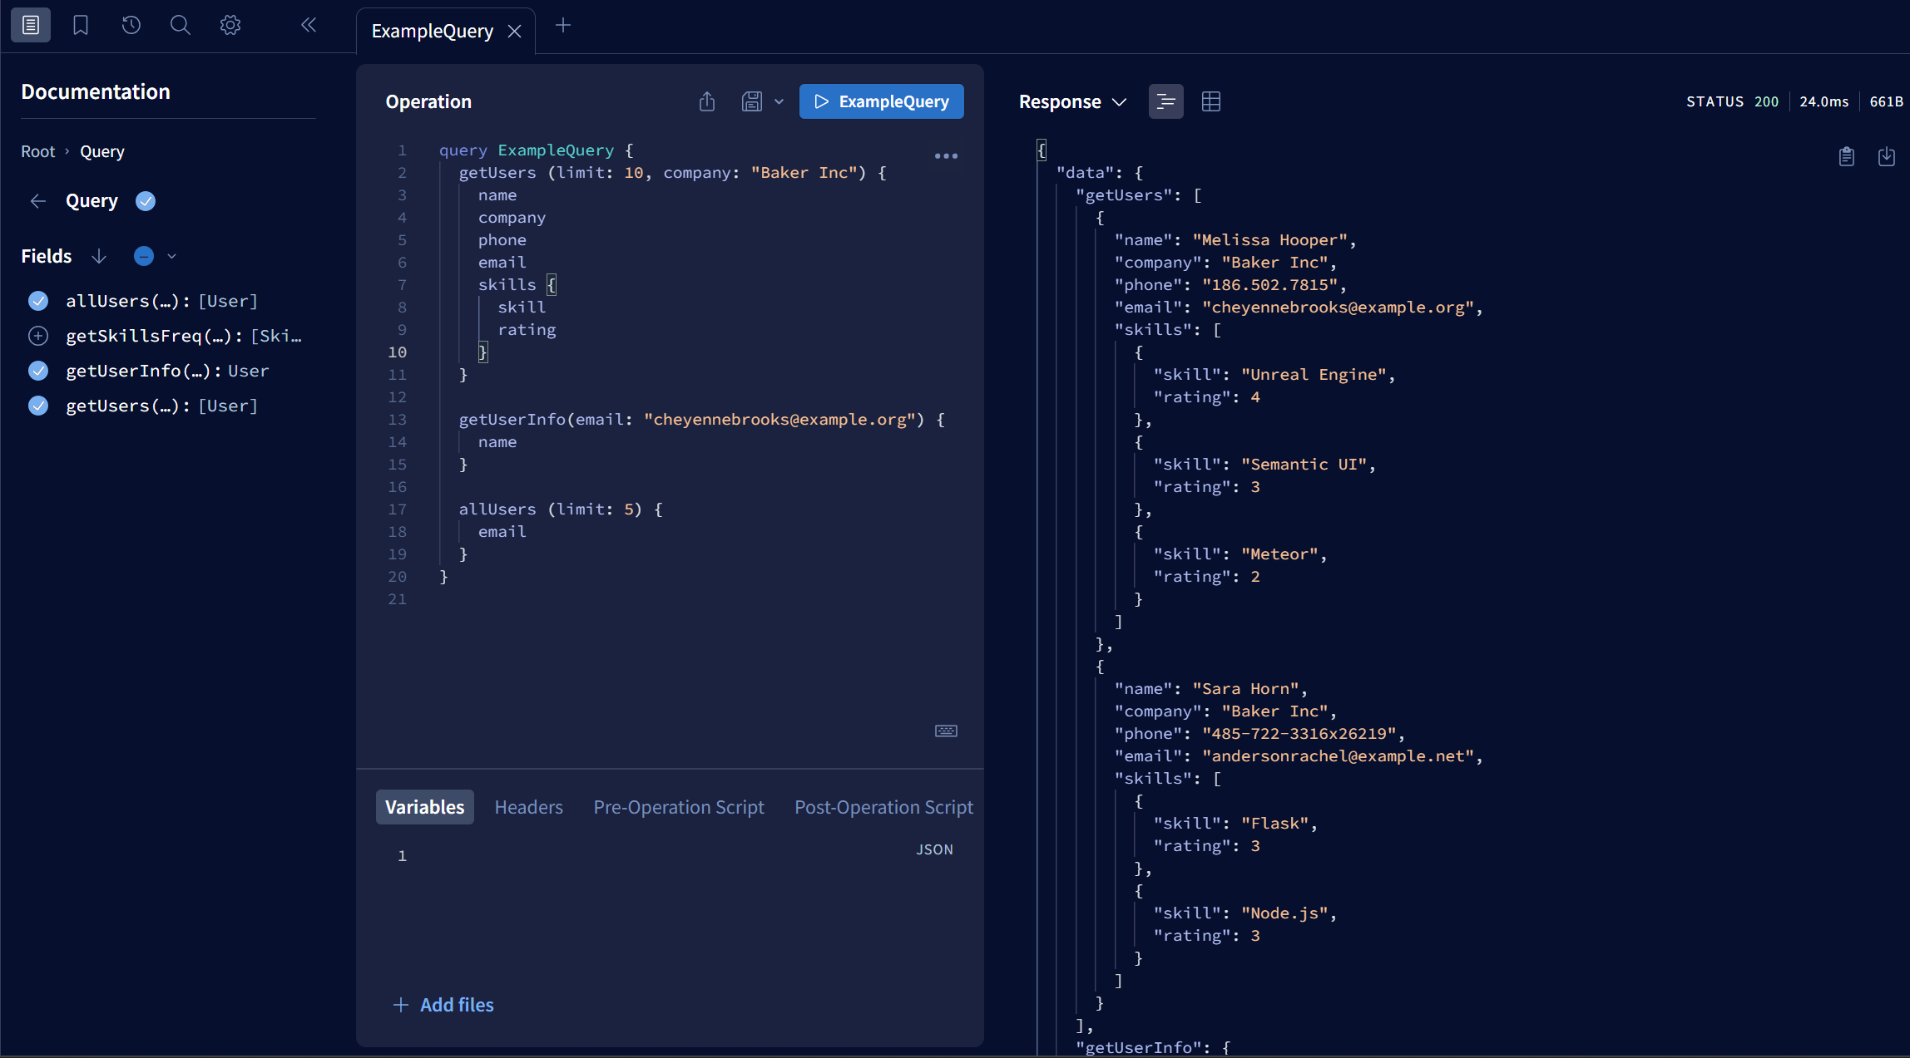Add the getSkillsFreq field to the query
The width and height of the screenshot is (1910, 1058).
click(38, 336)
